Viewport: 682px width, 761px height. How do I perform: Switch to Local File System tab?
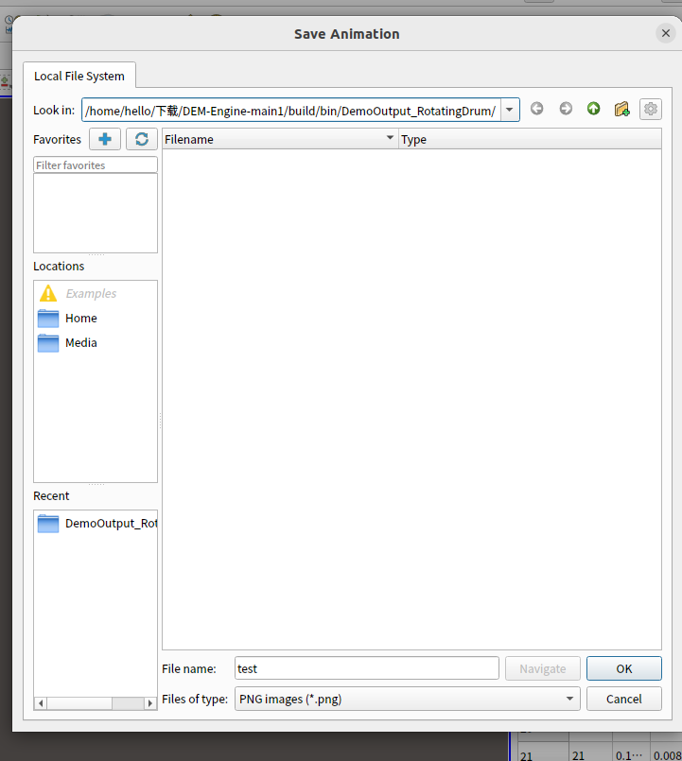tap(79, 76)
